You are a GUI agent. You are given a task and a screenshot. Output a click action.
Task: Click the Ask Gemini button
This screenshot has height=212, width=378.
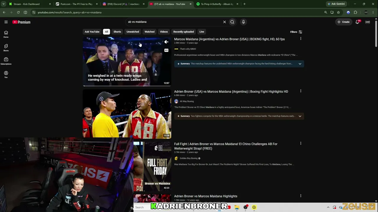pyautogui.click(x=336, y=4)
